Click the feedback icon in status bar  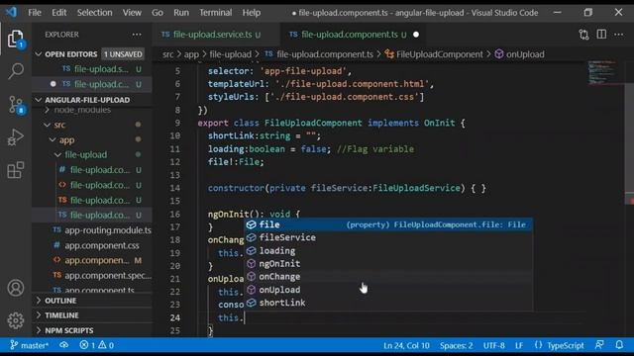599,345
